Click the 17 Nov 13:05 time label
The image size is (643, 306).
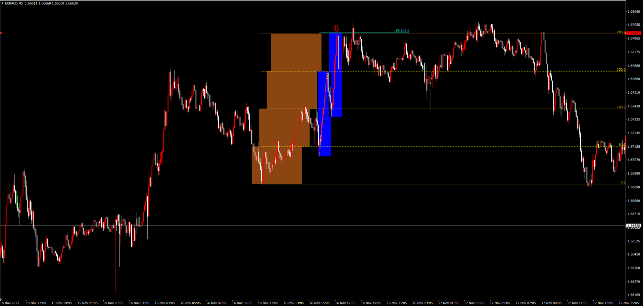point(603,303)
